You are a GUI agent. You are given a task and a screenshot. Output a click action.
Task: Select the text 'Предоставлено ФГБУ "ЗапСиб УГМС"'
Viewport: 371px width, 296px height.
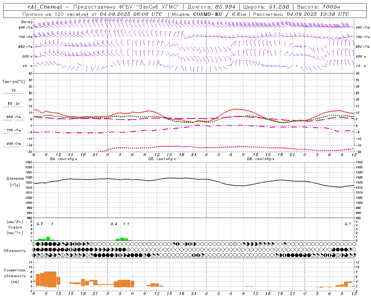(x=127, y=7)
